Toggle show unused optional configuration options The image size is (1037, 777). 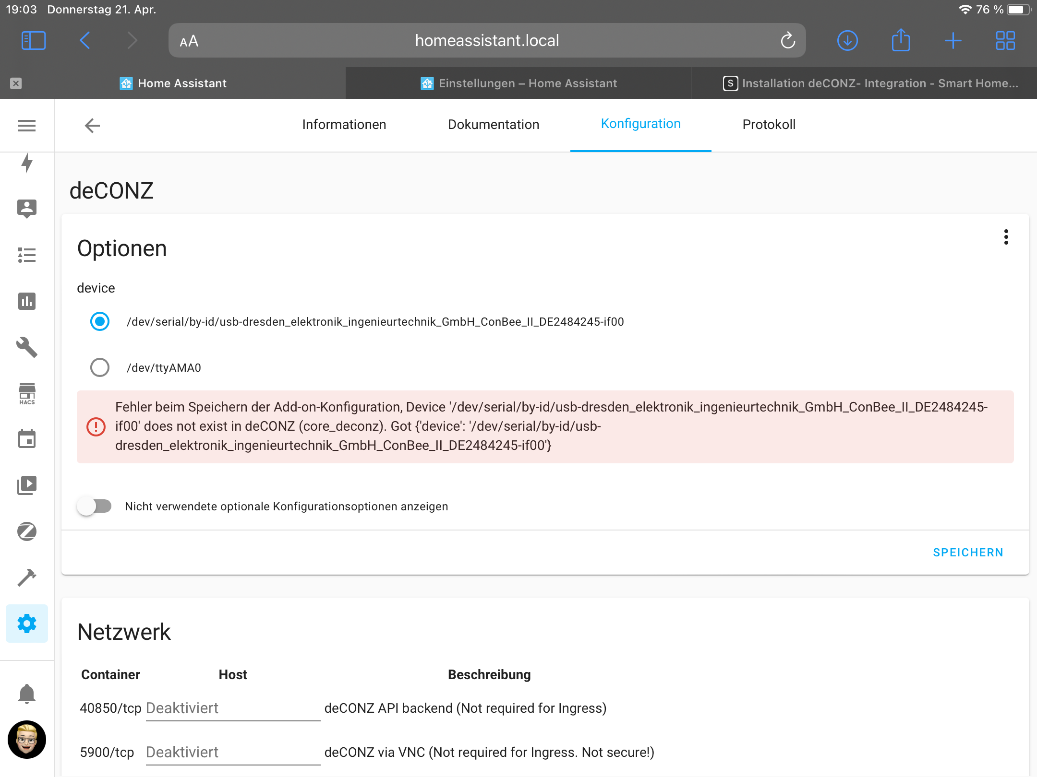tap(94, 506)
